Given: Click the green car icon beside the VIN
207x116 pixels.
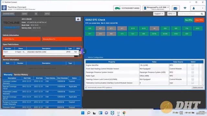Looking at the screenshot, I should pyautogui.click(x=117, y=8).
